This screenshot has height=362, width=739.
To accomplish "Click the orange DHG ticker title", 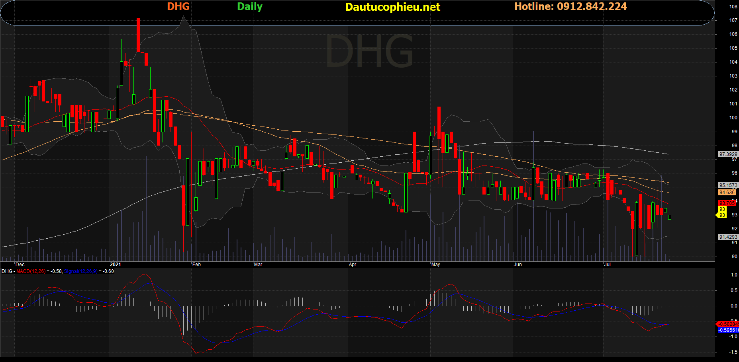I will [178, 6].
